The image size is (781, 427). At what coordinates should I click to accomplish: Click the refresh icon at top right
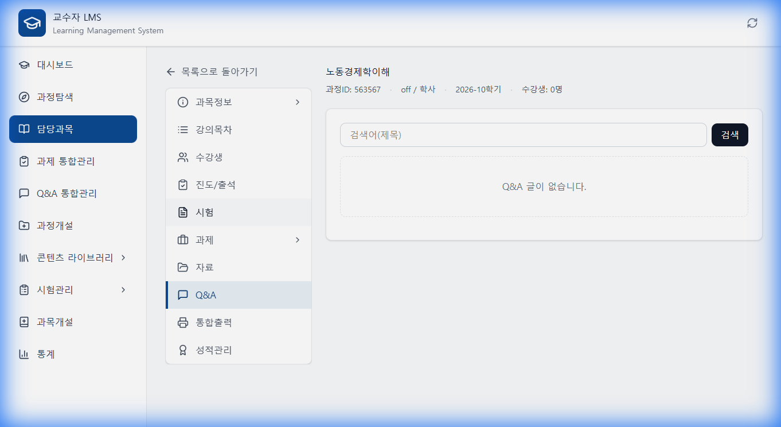tap(752, 23)
